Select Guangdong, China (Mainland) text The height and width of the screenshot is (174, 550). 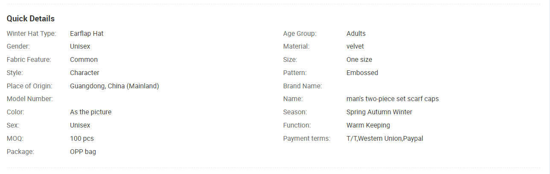pyautogui.click(x=114, y=86)
